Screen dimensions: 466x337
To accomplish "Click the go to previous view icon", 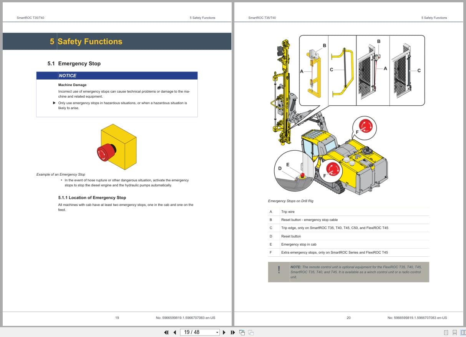I will click(x=242, y=332).
